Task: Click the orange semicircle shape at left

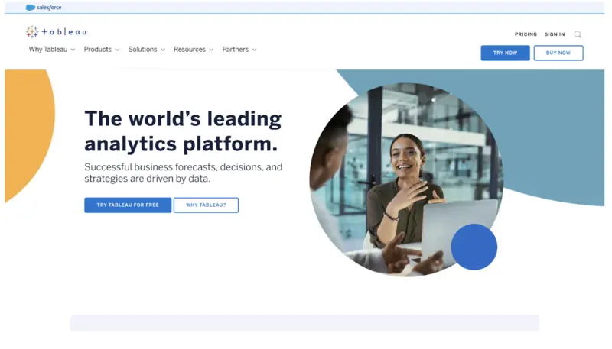Action: point(29,130)
